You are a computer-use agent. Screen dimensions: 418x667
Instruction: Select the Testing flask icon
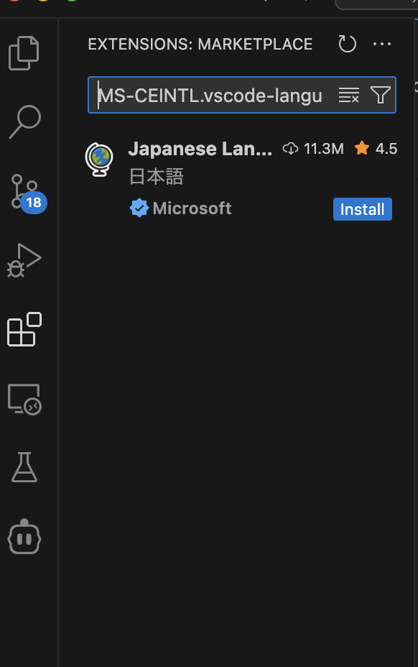[x=24, y=467]
